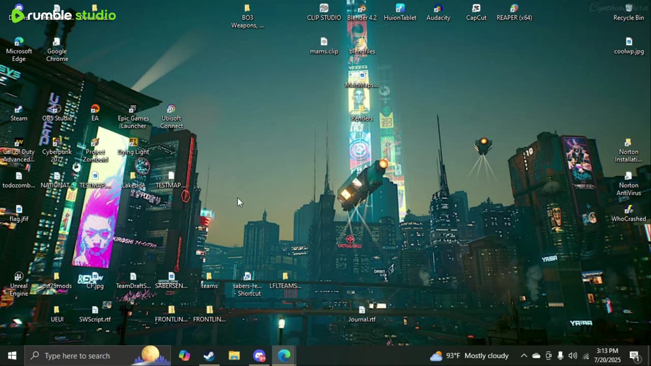This screenshot has height=366, width=651.
Task: Open Discord from the taskbar
Action: [x=259, y=355]
